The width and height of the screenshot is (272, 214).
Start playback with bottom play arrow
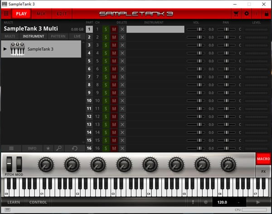(258, 202)
